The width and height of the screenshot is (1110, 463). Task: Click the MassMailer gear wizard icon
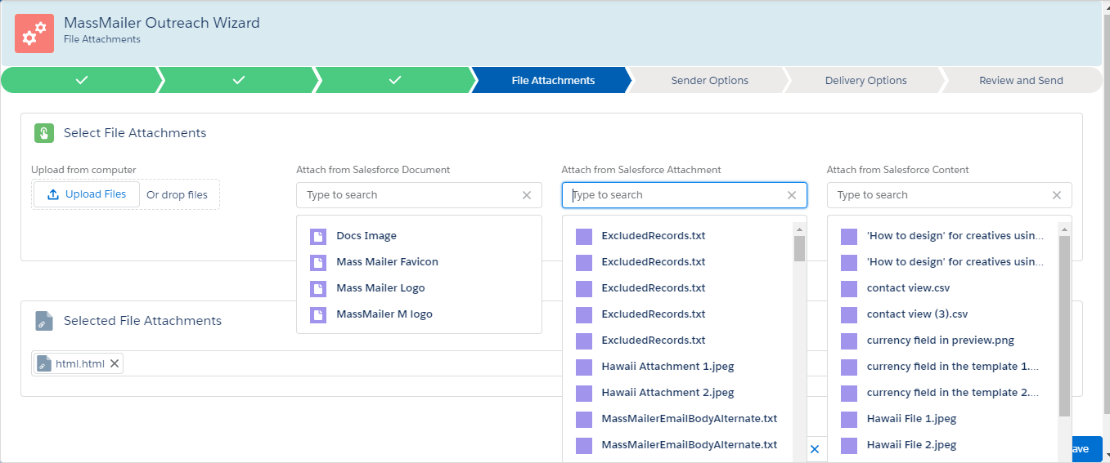[34, 33]
